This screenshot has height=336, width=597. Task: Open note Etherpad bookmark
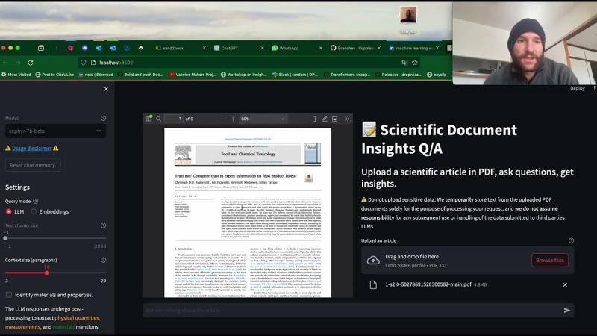pyautogui.click(x=96, y=75)
